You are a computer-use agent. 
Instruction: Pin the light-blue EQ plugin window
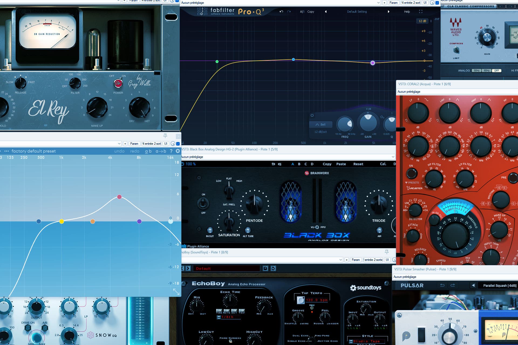[x=165, y=136]
